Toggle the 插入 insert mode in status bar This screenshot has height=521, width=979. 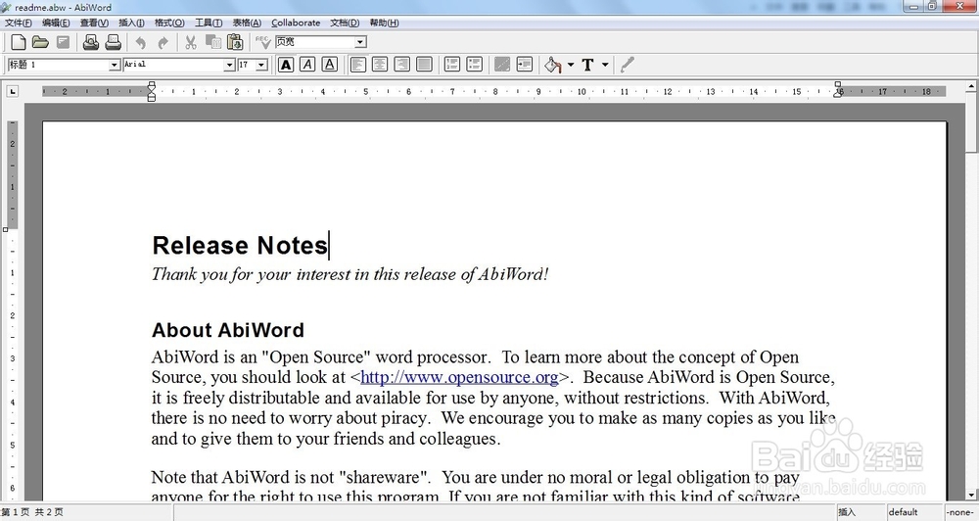point(860,512)
